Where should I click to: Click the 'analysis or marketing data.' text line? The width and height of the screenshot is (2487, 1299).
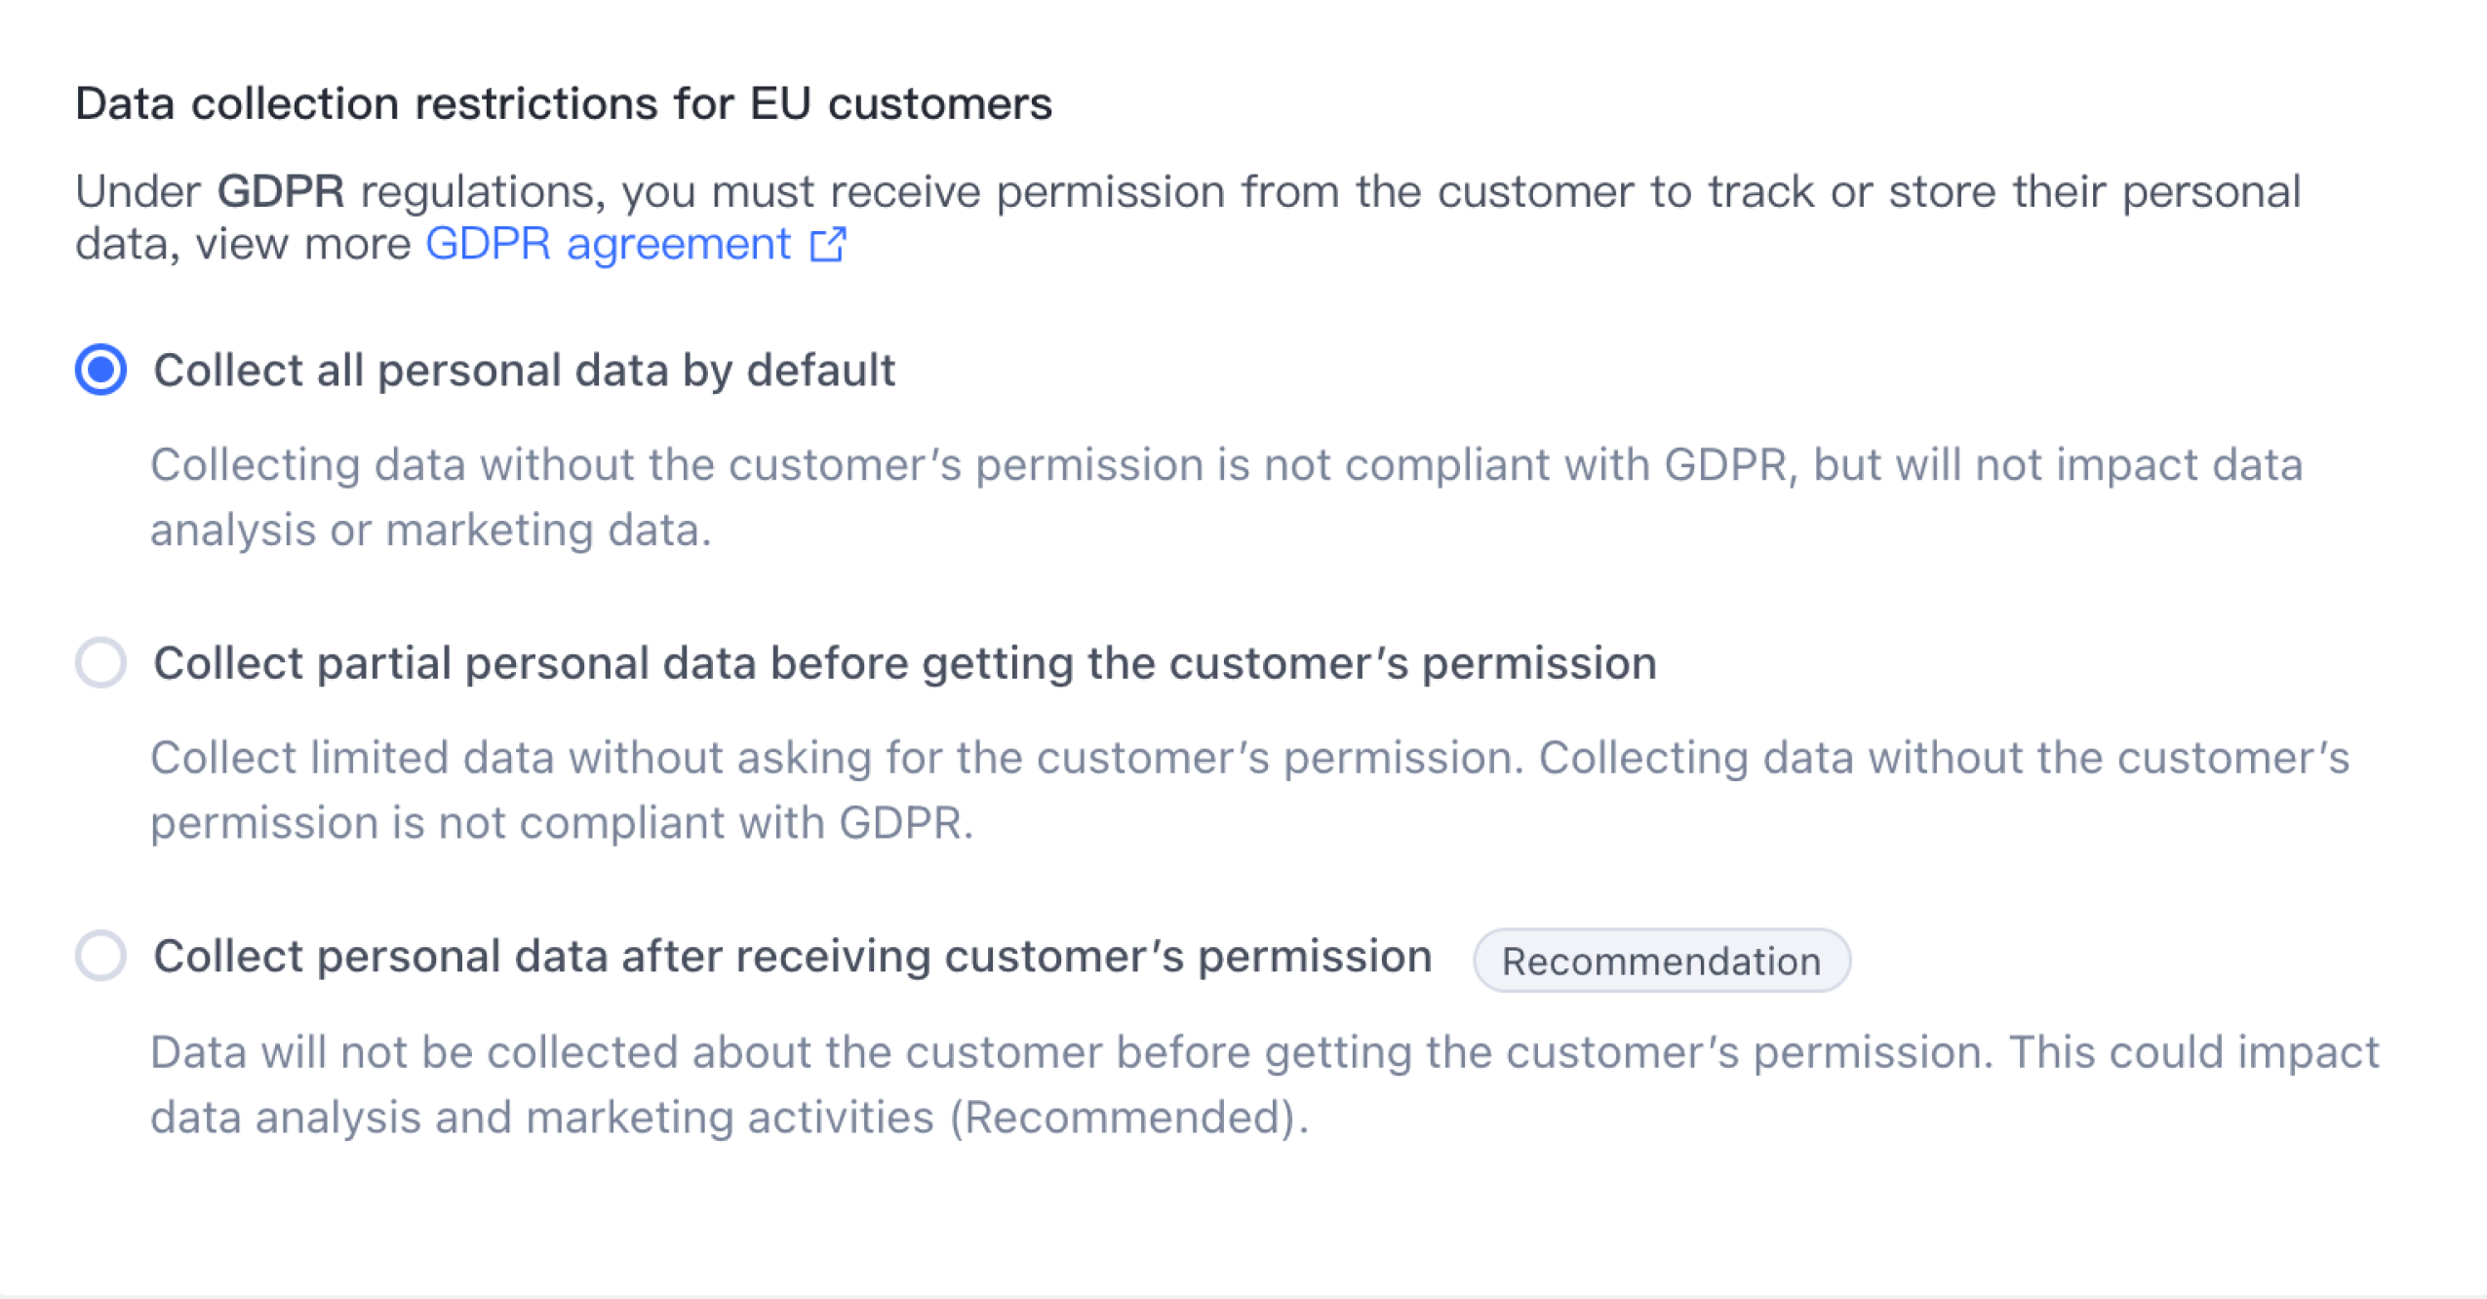click(431, 531)
